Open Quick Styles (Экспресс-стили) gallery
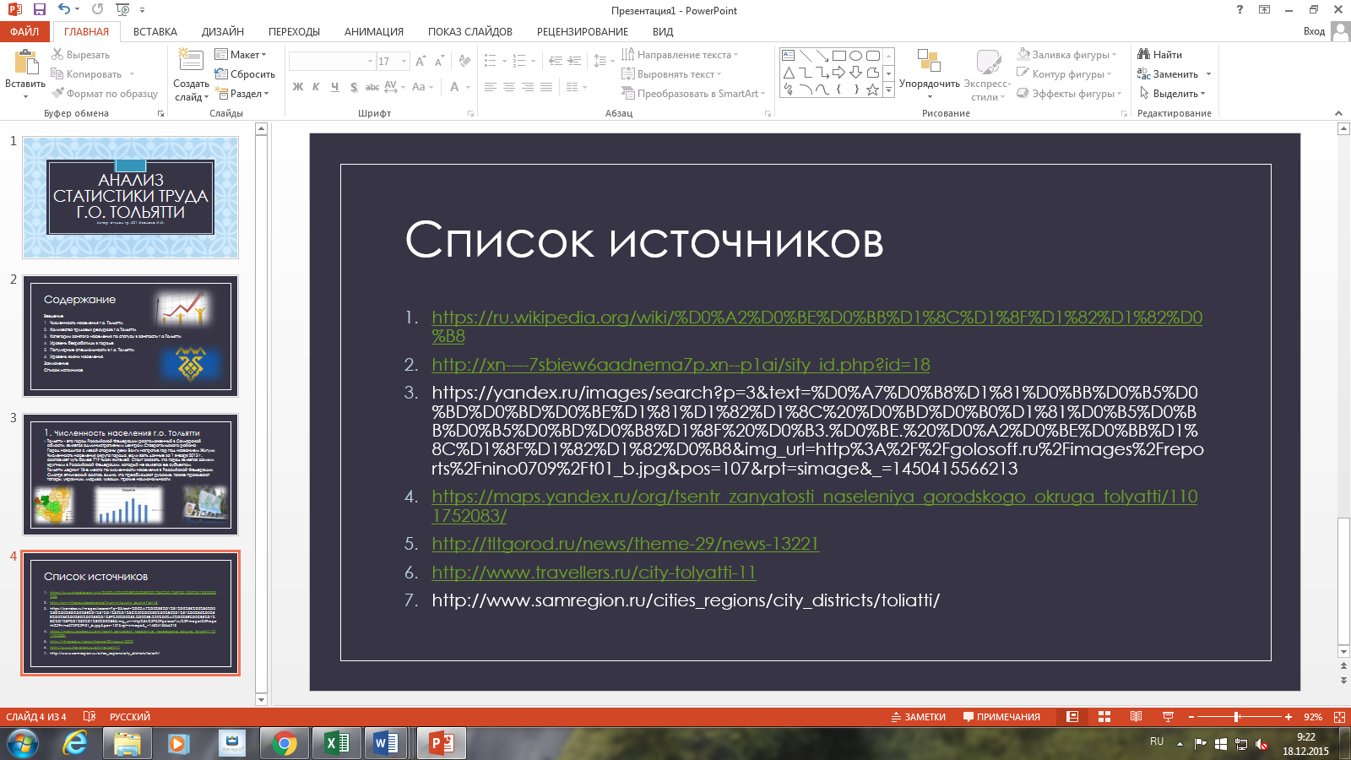Screen dimensions: 1351x760 987,74
